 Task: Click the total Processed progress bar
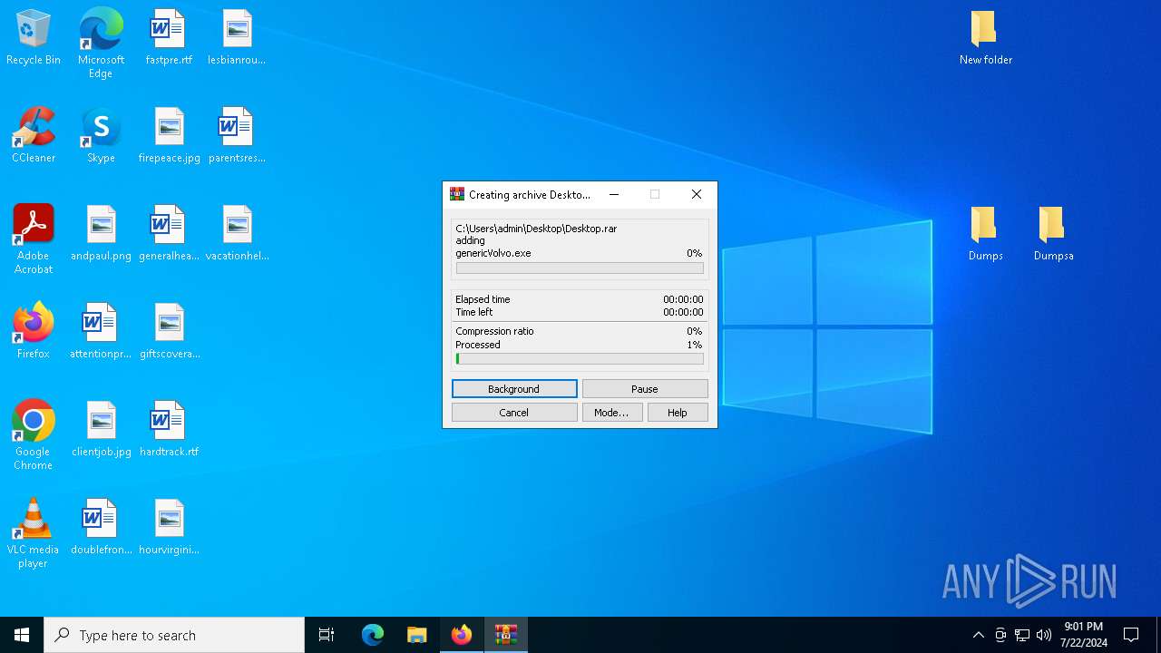click(580, 359)
